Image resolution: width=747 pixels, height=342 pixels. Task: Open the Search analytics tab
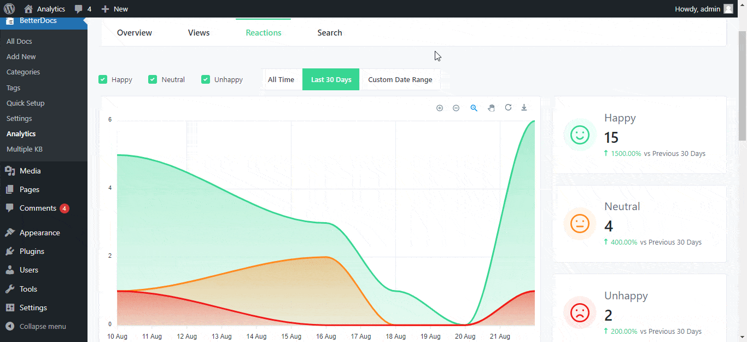click(x=329, y=32)
